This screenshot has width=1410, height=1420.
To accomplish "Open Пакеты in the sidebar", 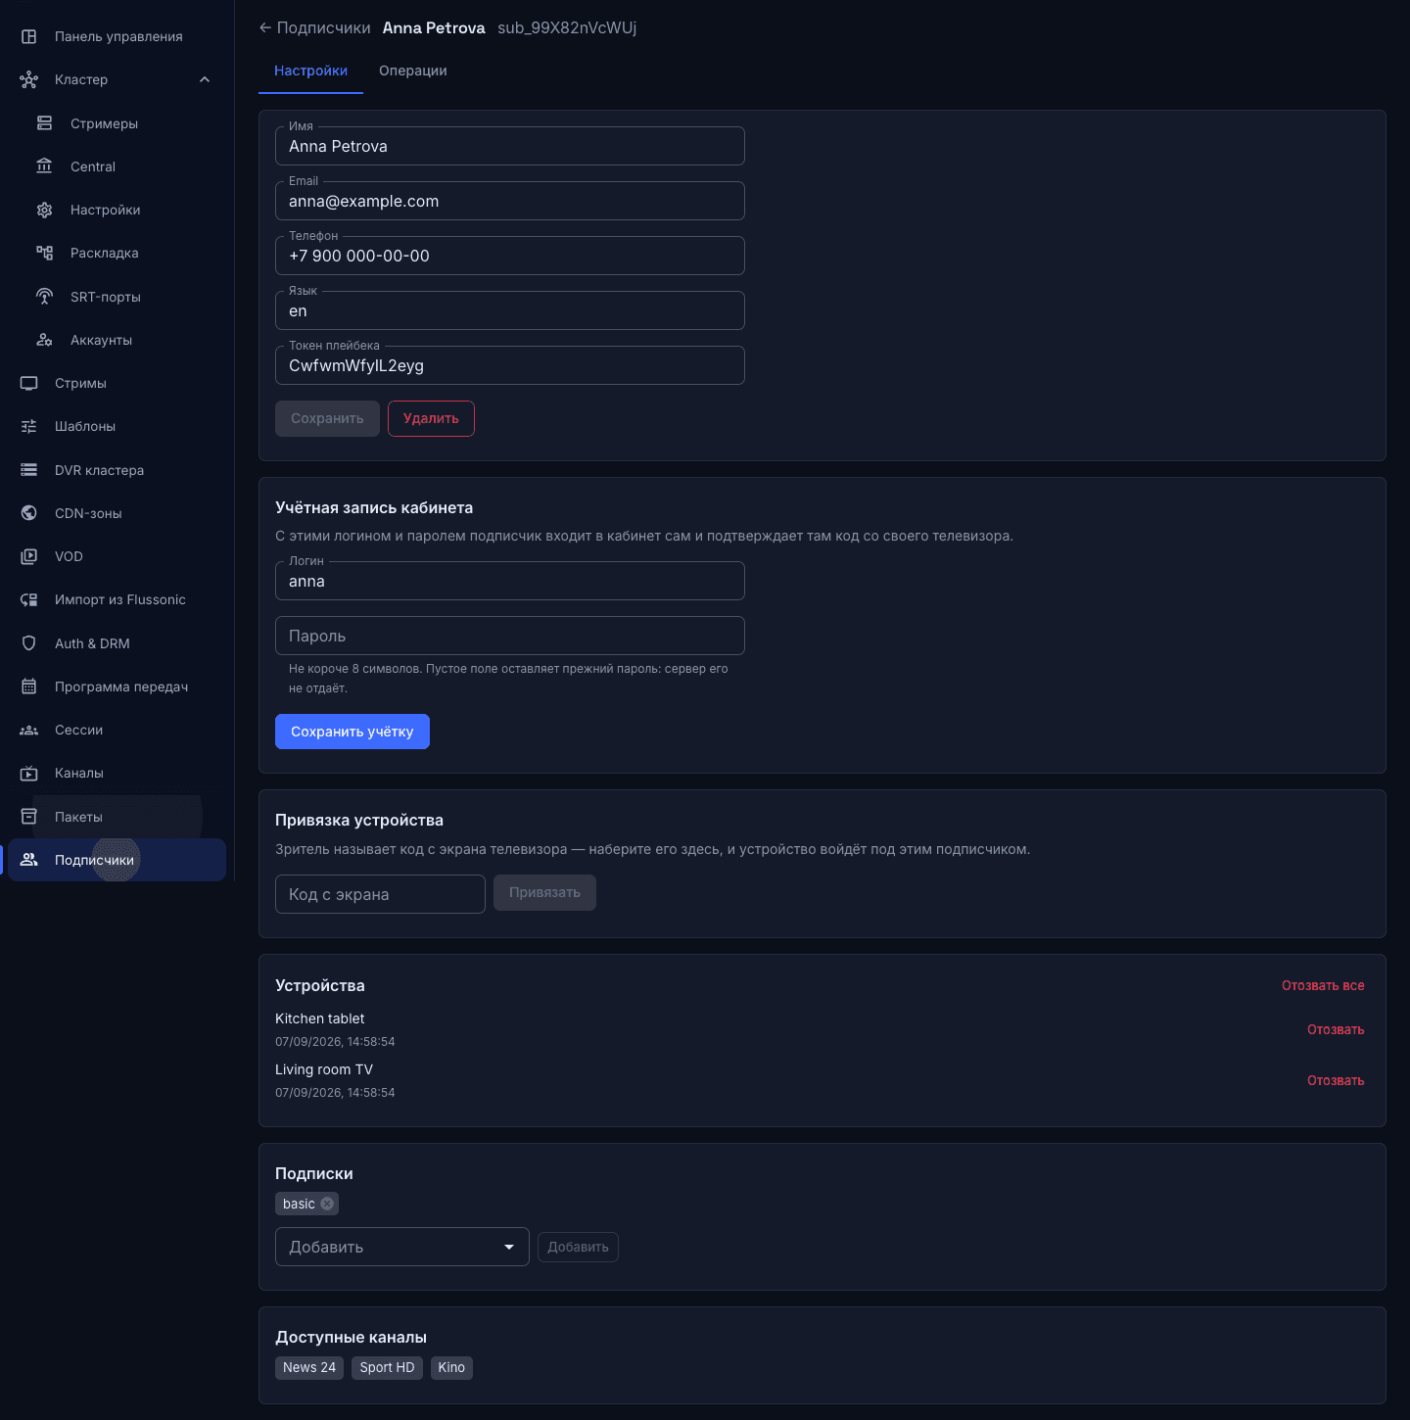I will coord(117,817).
